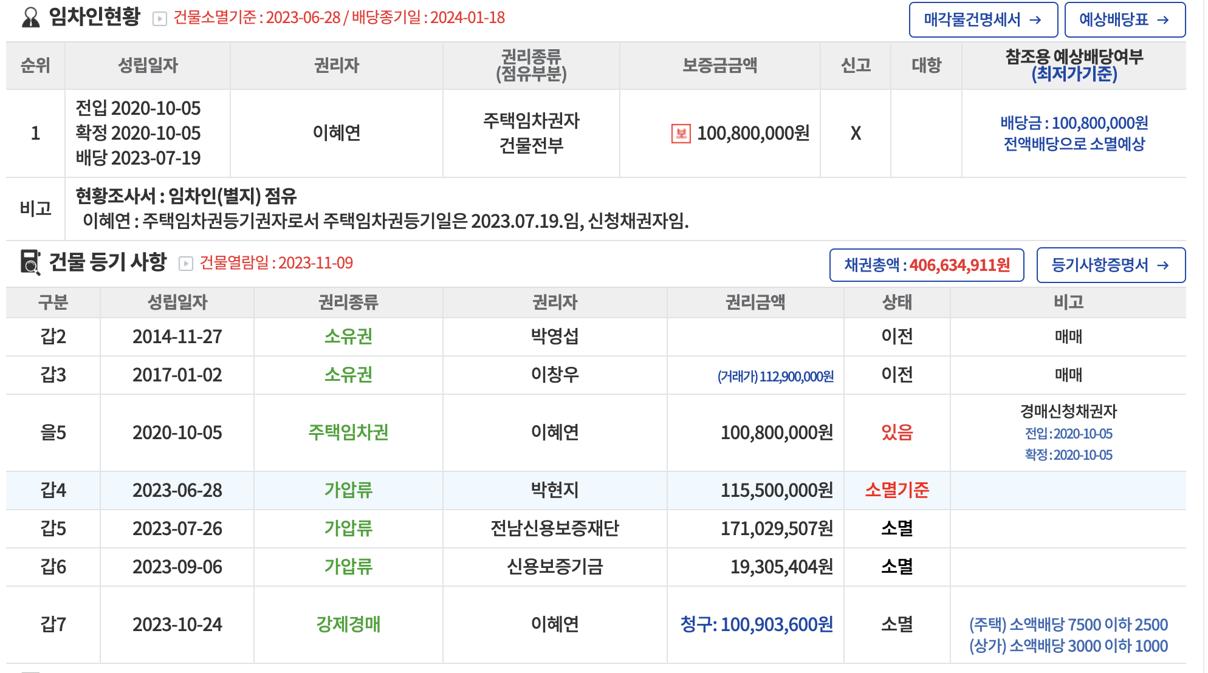Open the 매각물건명세서 document
This screenshot has height=673, width=1208.
tap(972, 20)
